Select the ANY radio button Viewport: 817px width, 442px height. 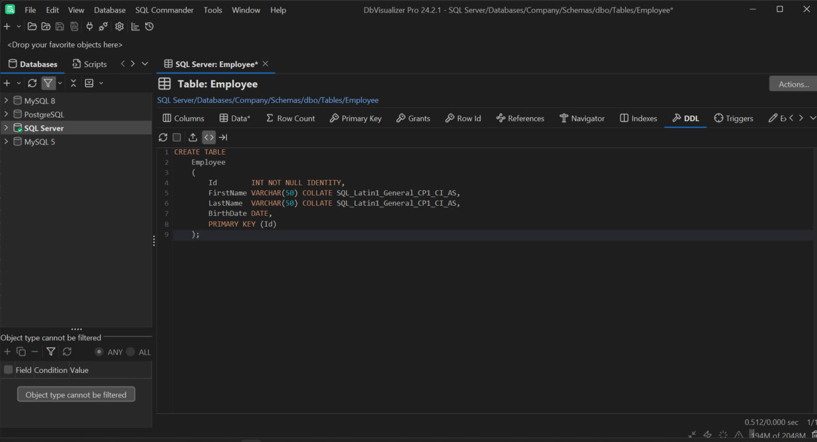(99, 352)
